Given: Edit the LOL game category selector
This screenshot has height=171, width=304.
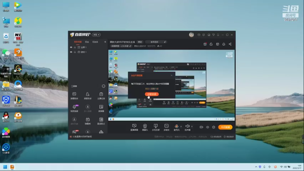Looking at the screenshot, I should pyautogui.click(x=121, y=46).
